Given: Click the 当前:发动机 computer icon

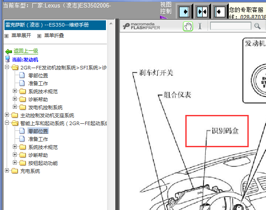Looking at the screenshot, I should pyautogui.click(x=8, y=59).
